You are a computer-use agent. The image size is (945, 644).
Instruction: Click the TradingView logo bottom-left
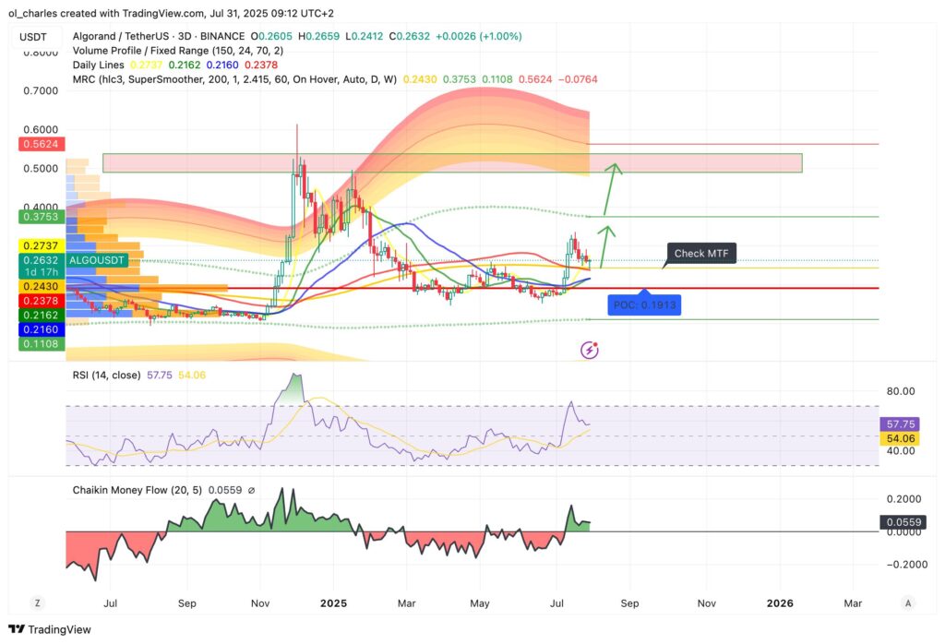[x=51, y=629]
